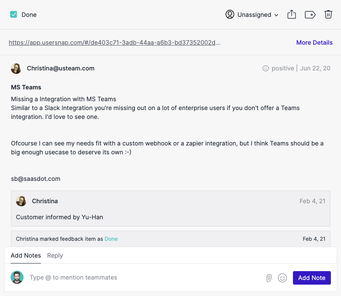Click Christina@usteam.com avatar picture
Image resolution: width=341 pixels, height=296 pixels.
[x=16, y=68]
